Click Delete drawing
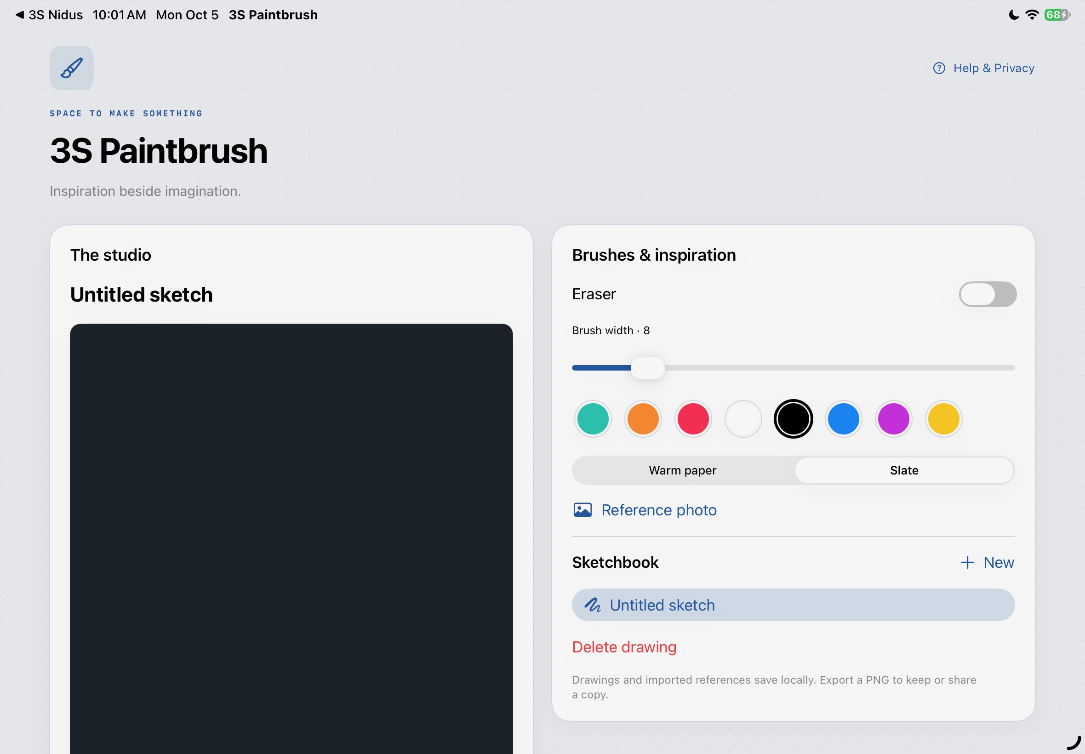 624,647
